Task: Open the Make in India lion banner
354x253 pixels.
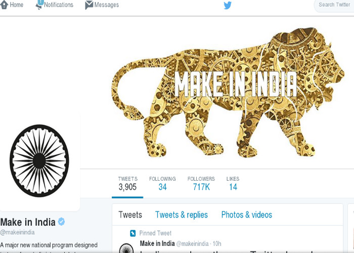Action: (x=228, y=93)
